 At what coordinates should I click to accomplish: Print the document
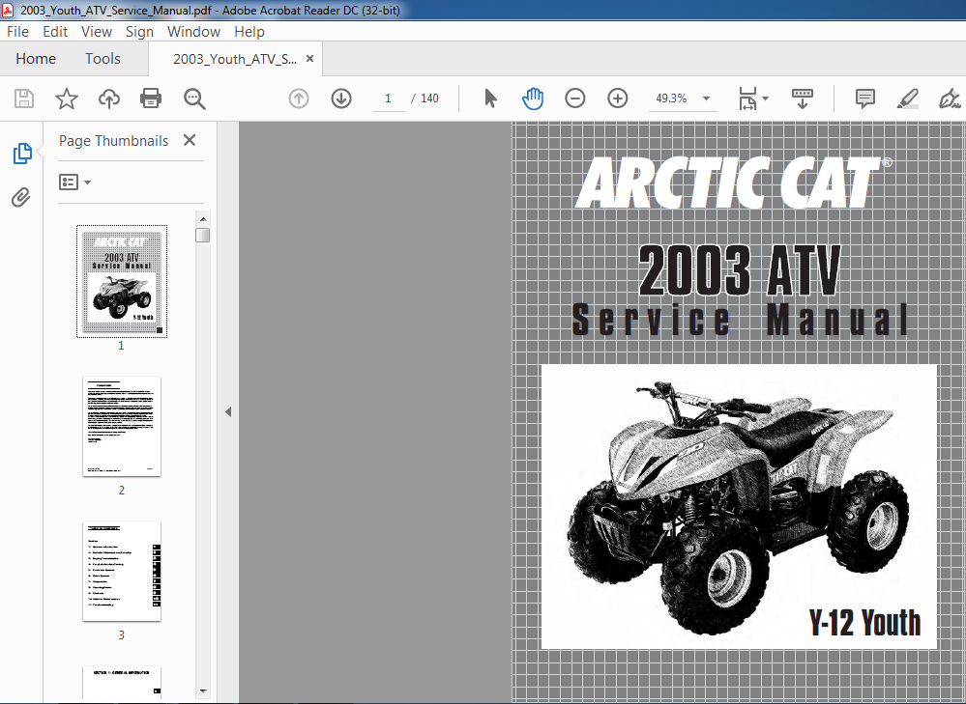click(151, 99)
